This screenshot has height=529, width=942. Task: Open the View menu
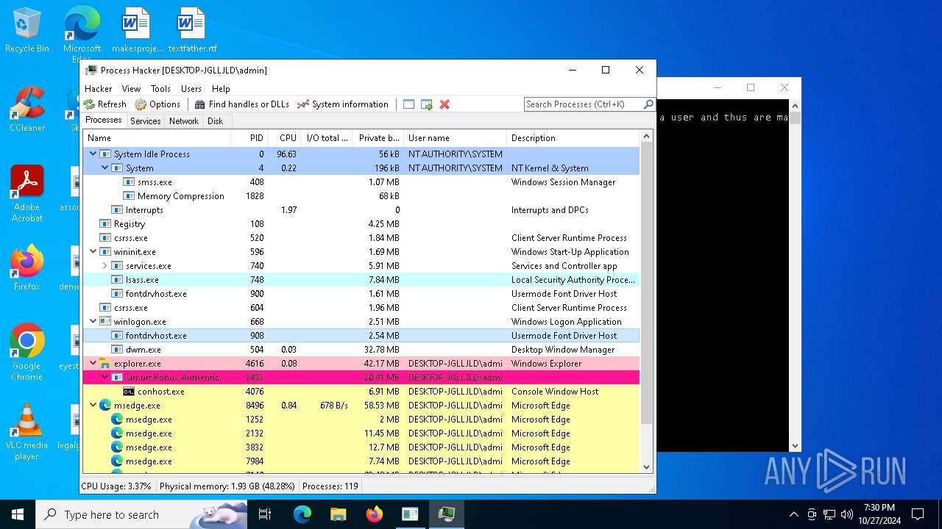click(132, 89)
